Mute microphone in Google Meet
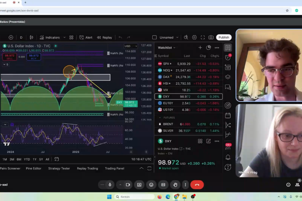The width and height of the screenshot is (302, 201). coord(110,185)
